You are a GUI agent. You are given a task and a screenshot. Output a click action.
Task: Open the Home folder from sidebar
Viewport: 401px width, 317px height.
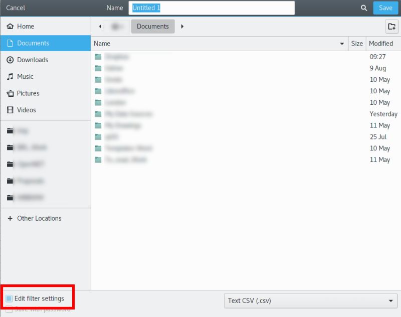click(24, 26)
